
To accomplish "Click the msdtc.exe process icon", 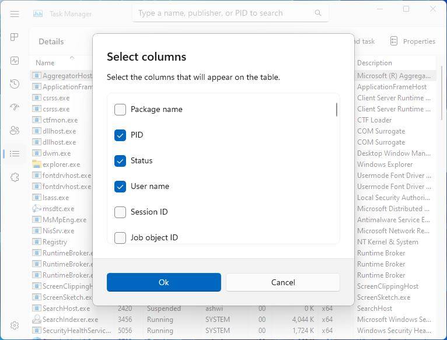I will click(37, 209).
